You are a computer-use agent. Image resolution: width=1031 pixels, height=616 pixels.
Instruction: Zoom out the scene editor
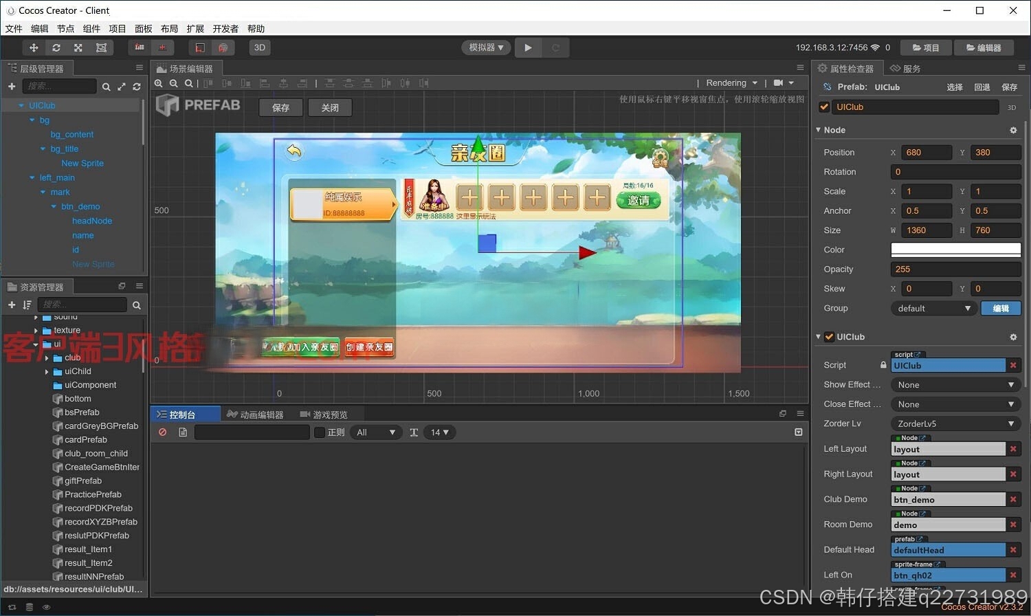(174, 83)
